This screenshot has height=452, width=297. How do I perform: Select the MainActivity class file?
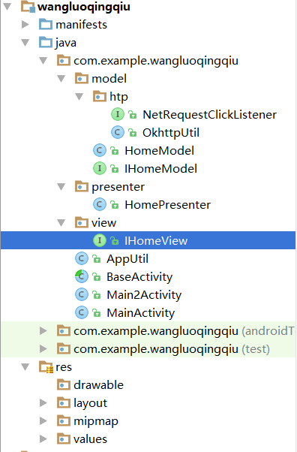tap(140, 313)
